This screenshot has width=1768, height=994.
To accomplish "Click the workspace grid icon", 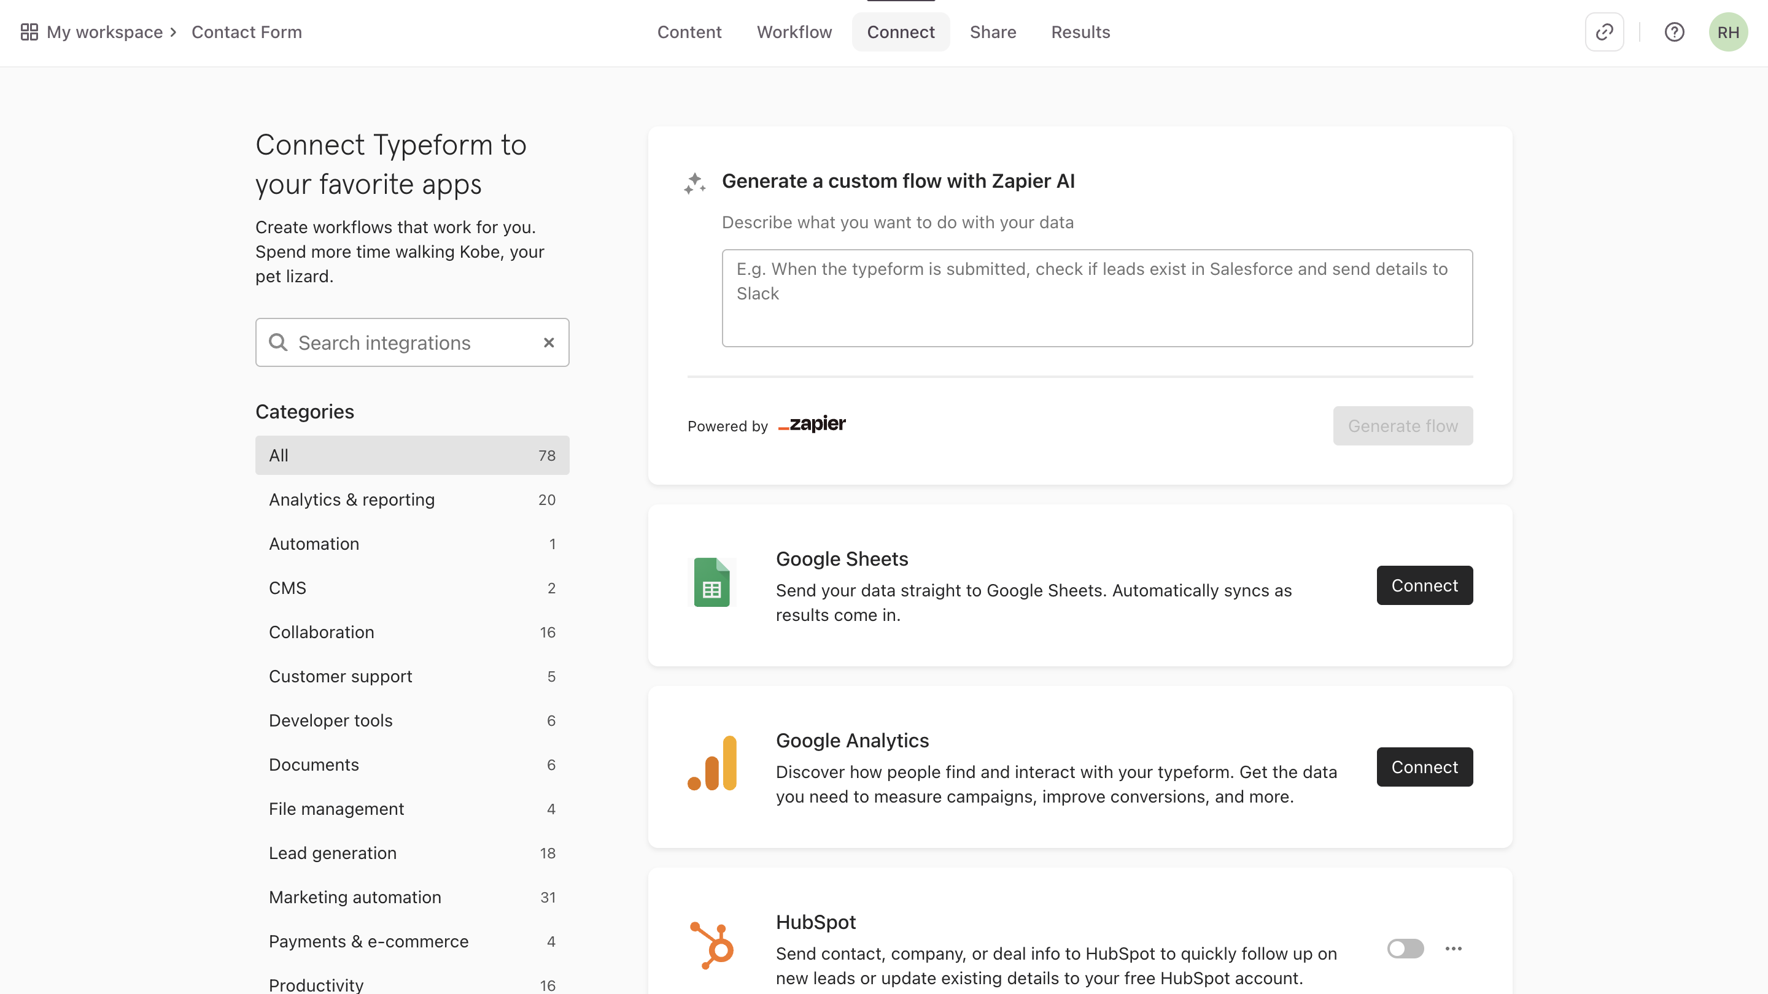I will coord(29,33).
